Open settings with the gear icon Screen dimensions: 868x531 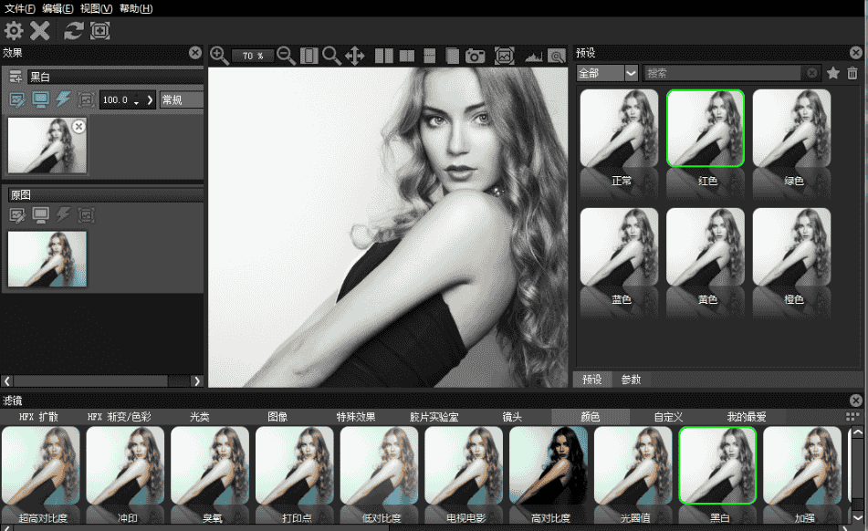pos(14,30)
